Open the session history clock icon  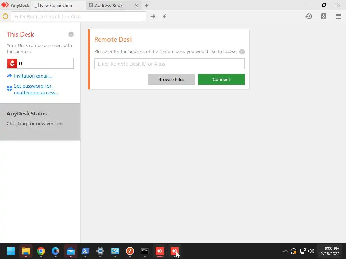pos(309,16)
